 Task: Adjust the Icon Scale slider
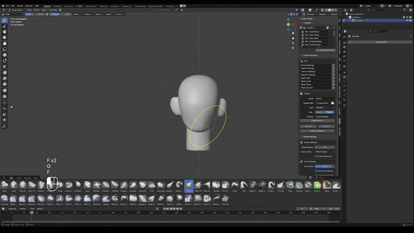[325, 166]
